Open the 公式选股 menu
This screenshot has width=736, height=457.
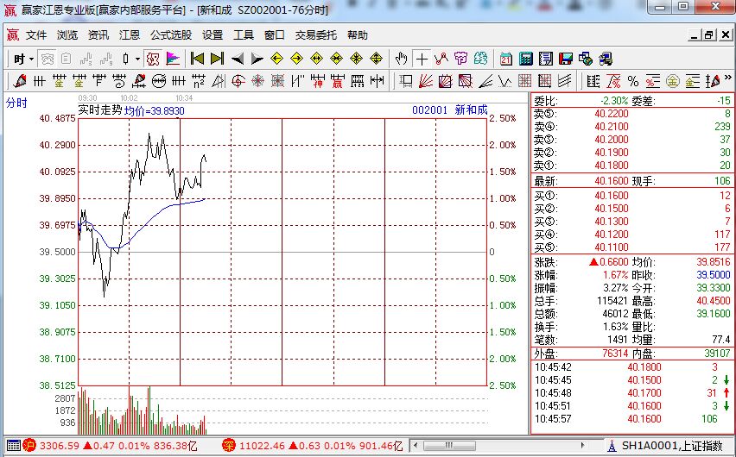171,35
